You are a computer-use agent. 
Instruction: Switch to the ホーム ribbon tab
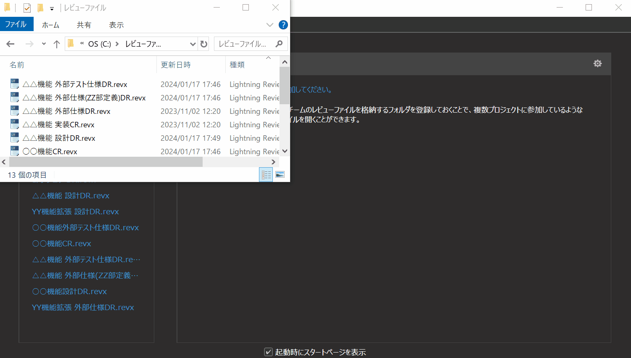[x=50, y=25]
